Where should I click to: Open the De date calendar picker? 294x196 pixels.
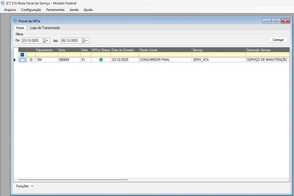pos(46,41)
